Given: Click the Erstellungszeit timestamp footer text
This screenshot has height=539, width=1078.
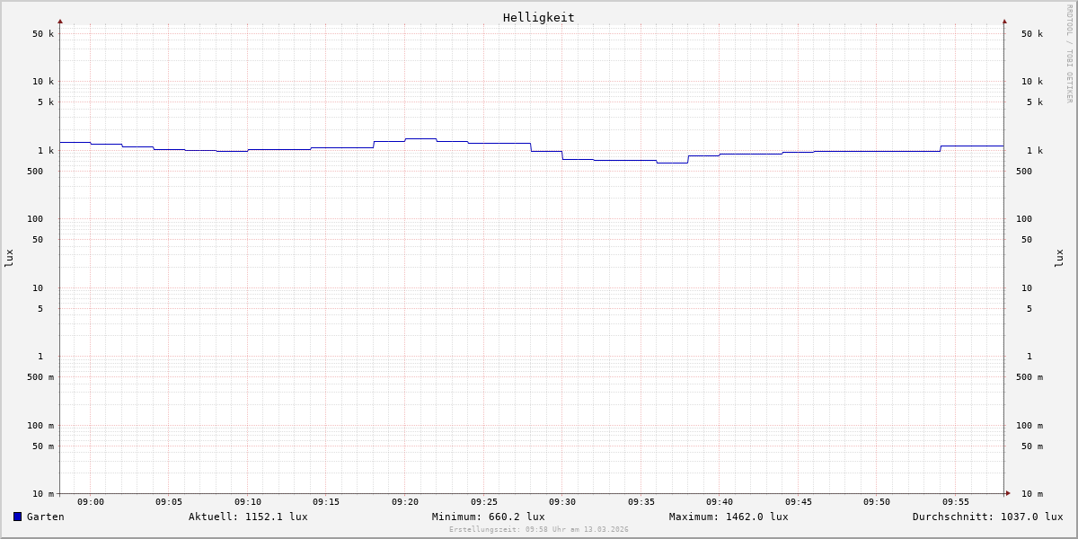Looking at the screenshot, I should click(x=539, y=529).
